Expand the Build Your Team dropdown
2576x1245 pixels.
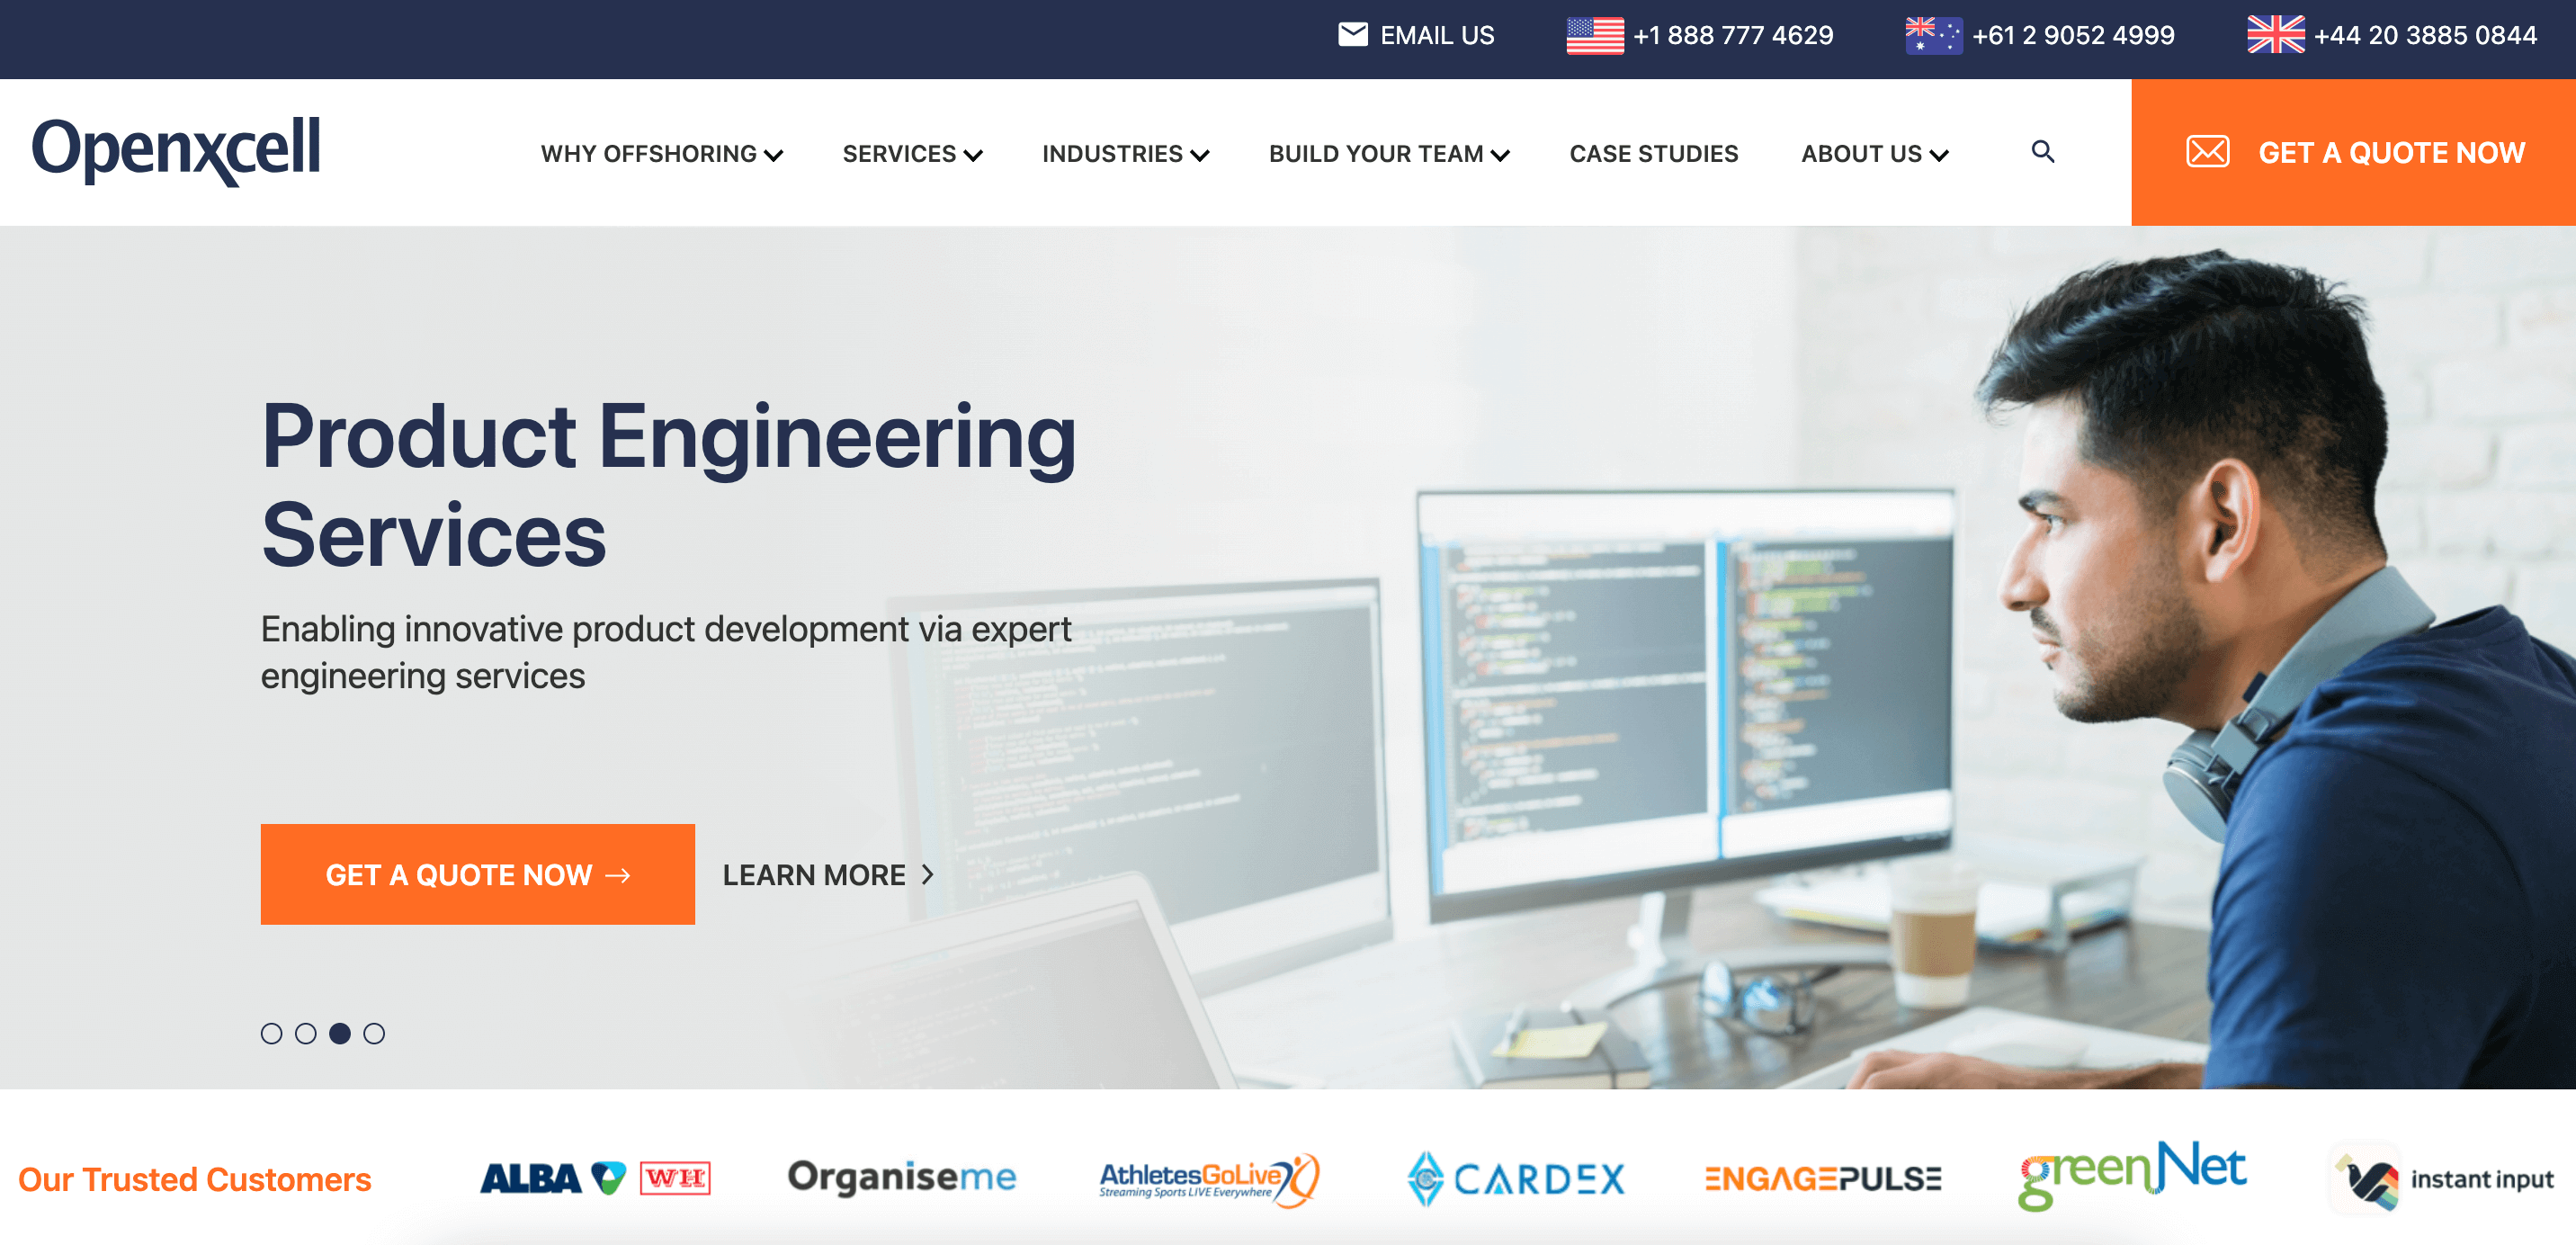1388,153
